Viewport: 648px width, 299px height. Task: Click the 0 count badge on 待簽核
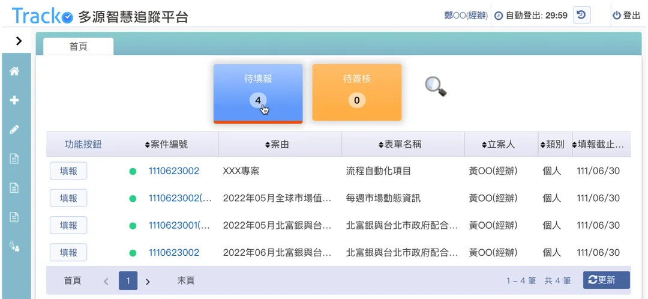tap(356, 100)
